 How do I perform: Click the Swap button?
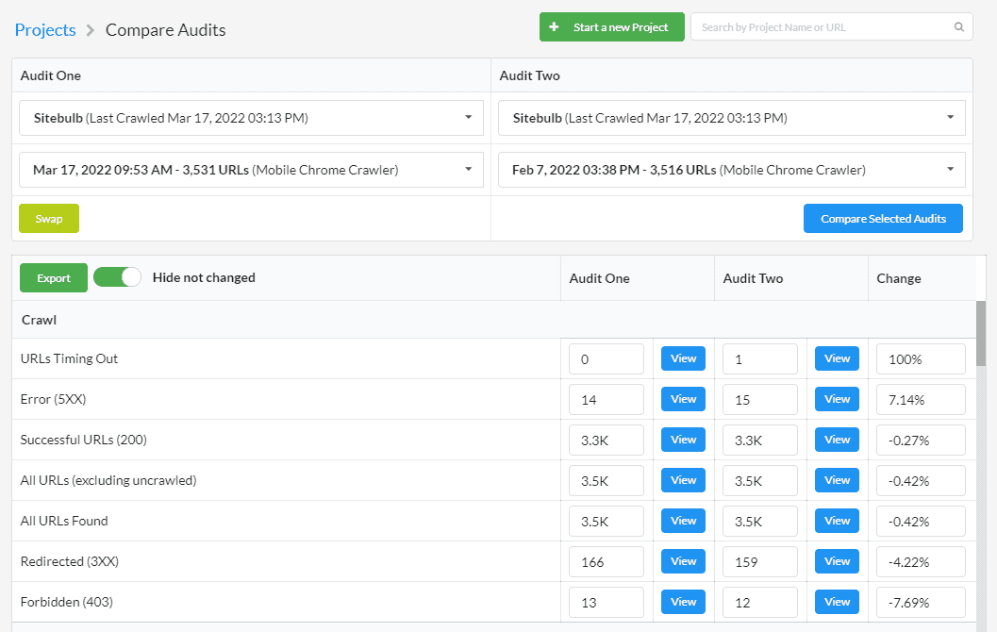[x=49, y=219]
